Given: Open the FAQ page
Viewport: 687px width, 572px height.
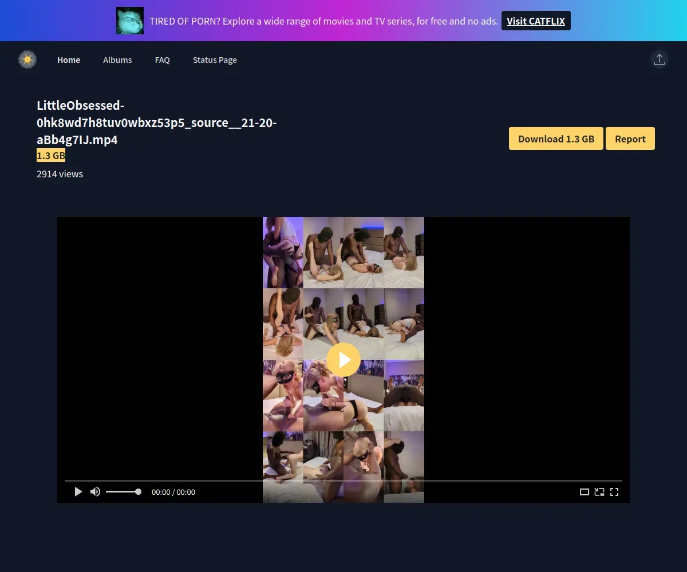Looking at the screenshot, I should click(x=163, y=60).
